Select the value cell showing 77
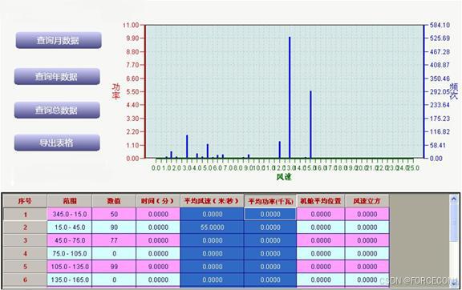Viewport: 462px width, 290px height. point(114,240)
